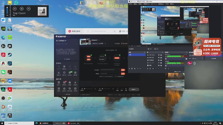Select the highlighted scene in OBS scenes list
The width and height of the screenshot is (223, 125).
[137, 55]
